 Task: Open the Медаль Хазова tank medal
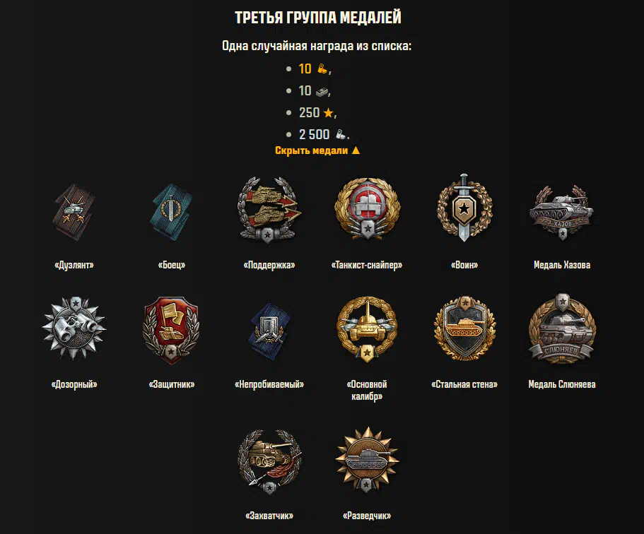tap(561, 213)
